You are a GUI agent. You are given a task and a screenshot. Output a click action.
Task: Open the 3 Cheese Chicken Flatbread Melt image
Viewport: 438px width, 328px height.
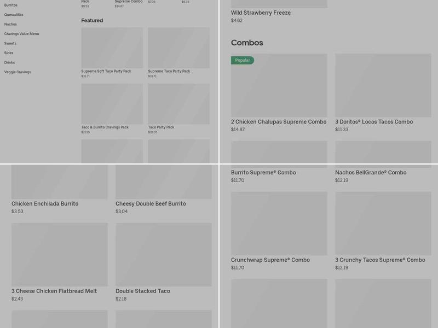coord(60,254)
